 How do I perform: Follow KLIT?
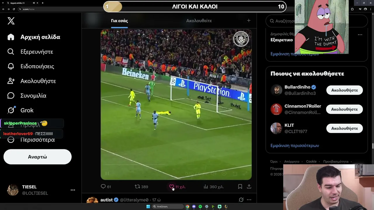click(344, 128)
